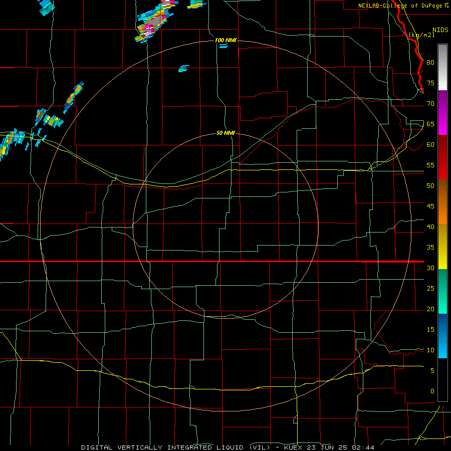Pick the green segment of the color scale

(442, 291)
